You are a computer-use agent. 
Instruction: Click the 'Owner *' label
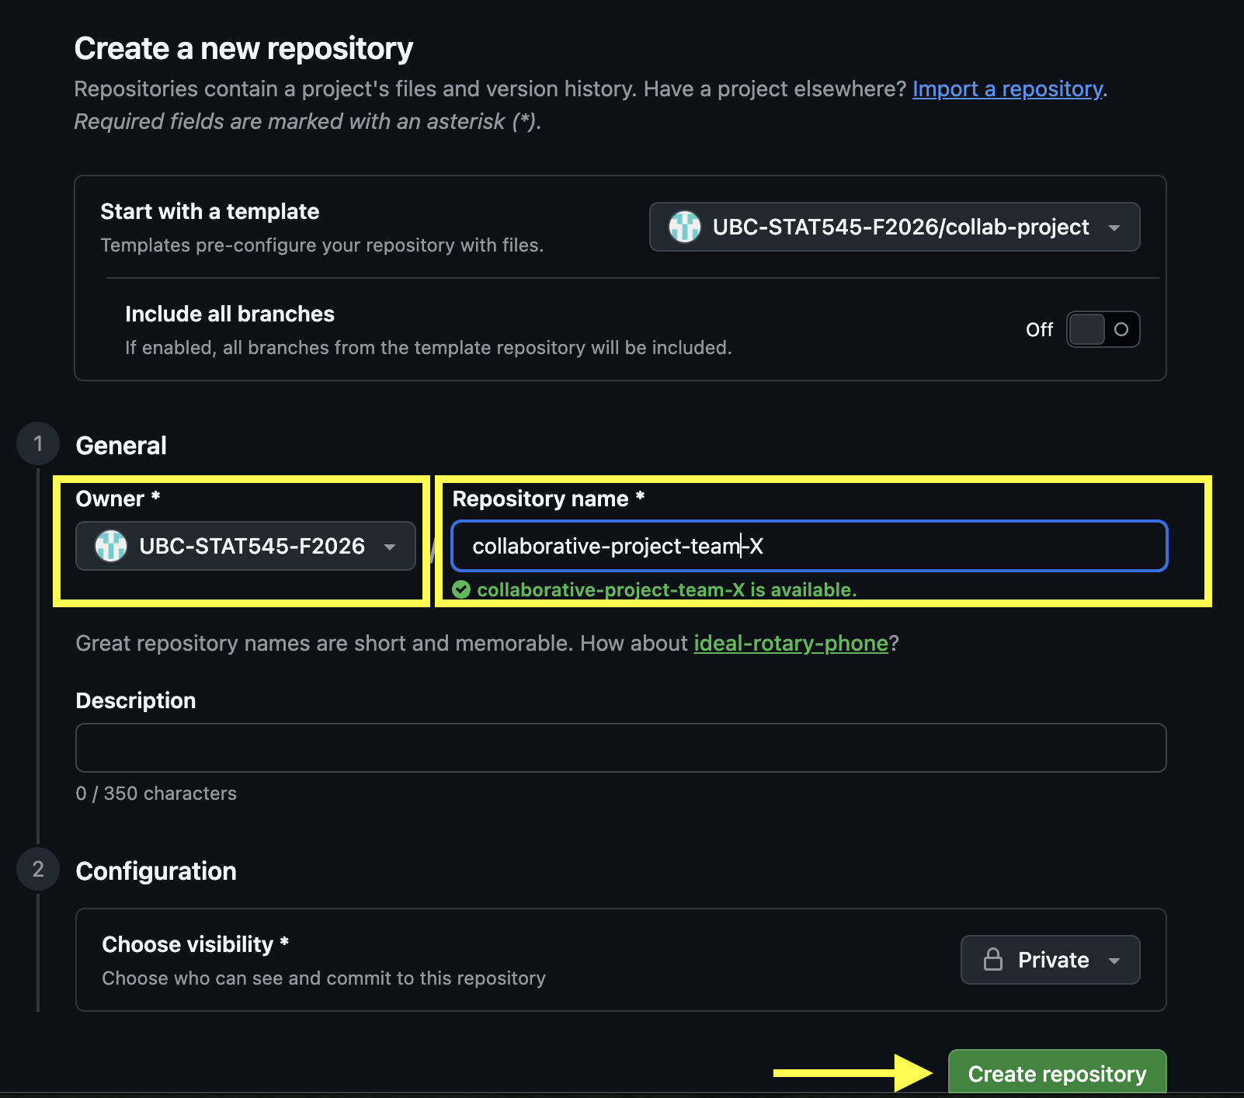pos(118,499)
